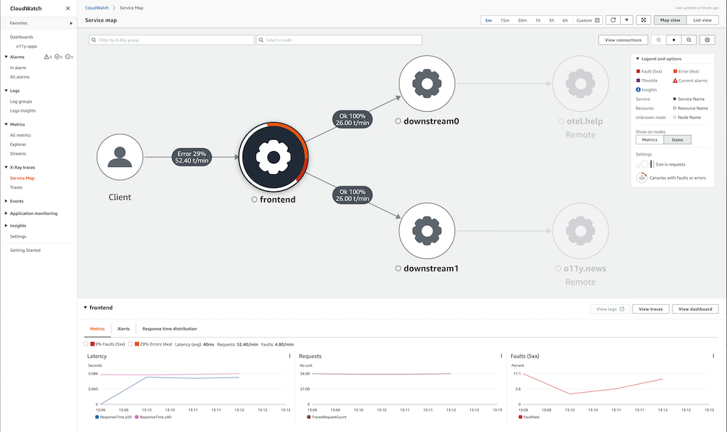Switch to Map view
This screenshot has width=727, height=432.
pos(670,20)
